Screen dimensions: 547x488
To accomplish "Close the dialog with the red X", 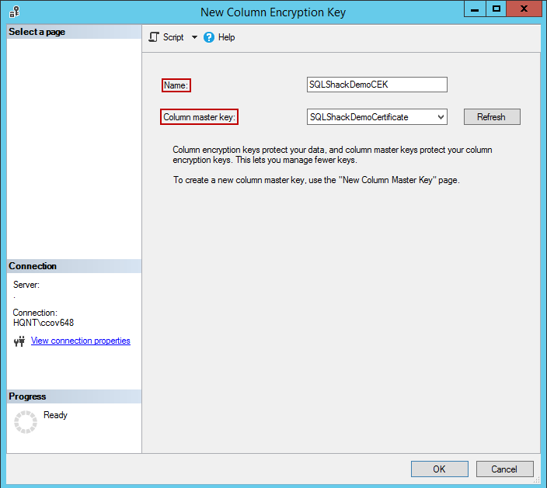I will tap(524, 9).
